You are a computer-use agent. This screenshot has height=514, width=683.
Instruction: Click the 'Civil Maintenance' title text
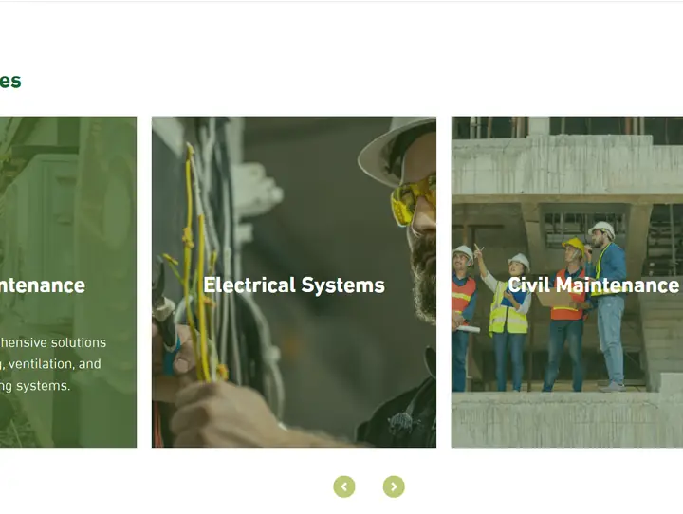point(593,285)
